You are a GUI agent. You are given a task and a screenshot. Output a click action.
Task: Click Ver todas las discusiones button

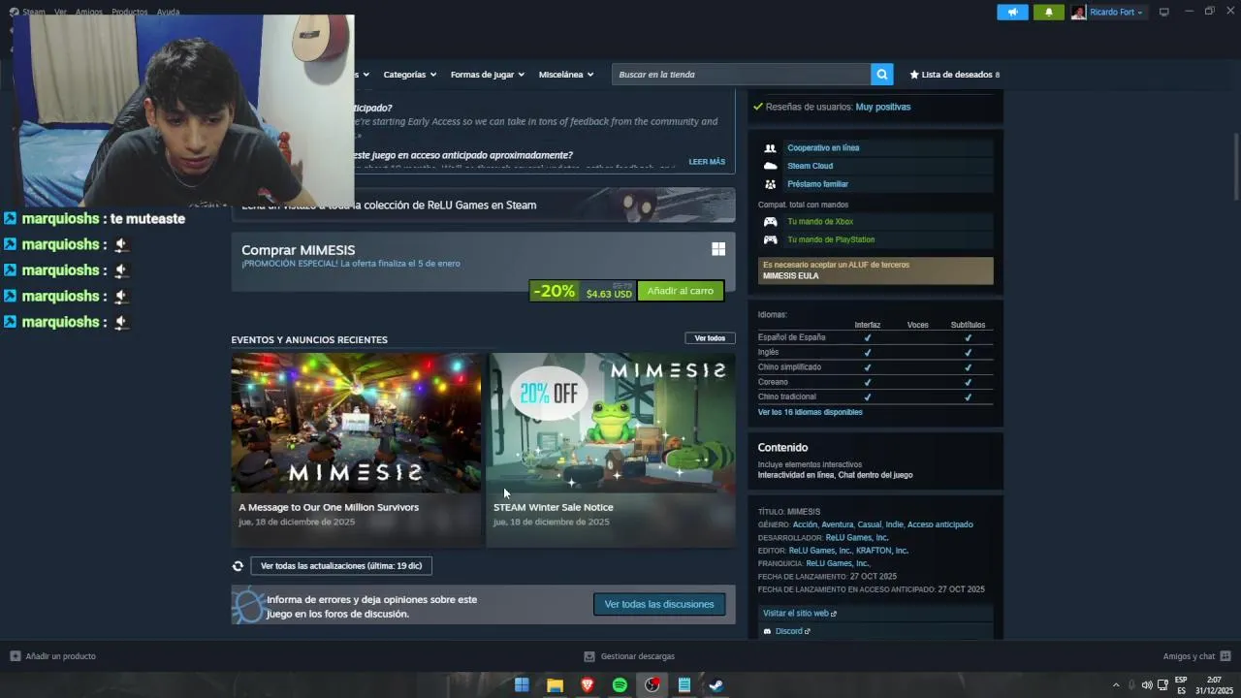pyautogui.click(x=659, y=604)
